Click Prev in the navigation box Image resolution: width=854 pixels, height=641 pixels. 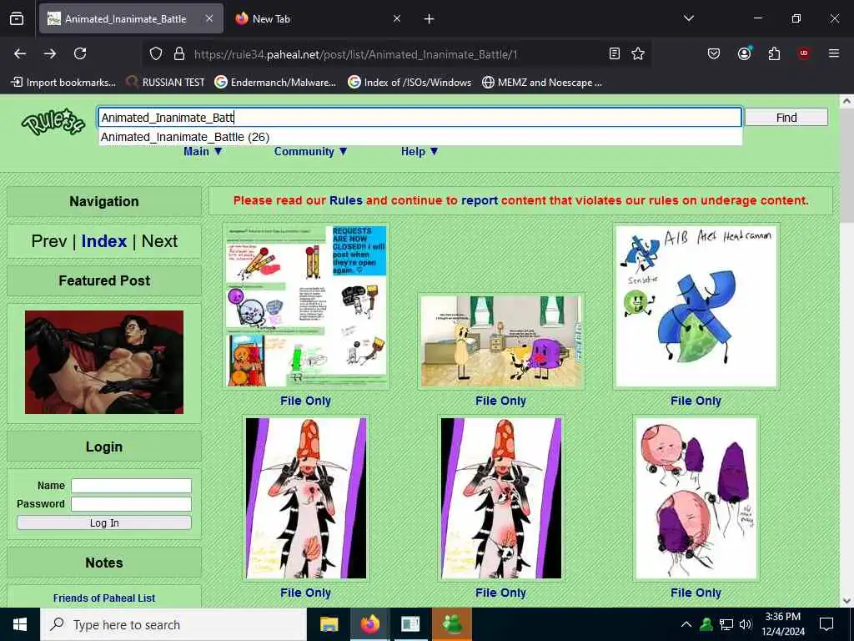[49, 241]
